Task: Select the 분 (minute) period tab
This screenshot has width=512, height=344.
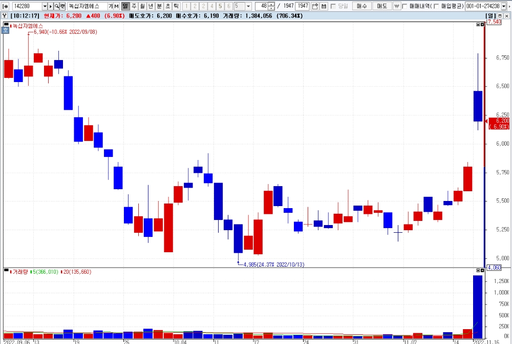Action: pyautogui.click(x=159, y=6)
